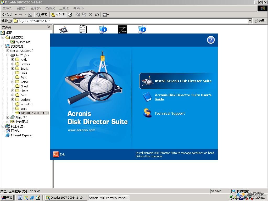Collapse the 我的文档 tree node

click(3, 37)
